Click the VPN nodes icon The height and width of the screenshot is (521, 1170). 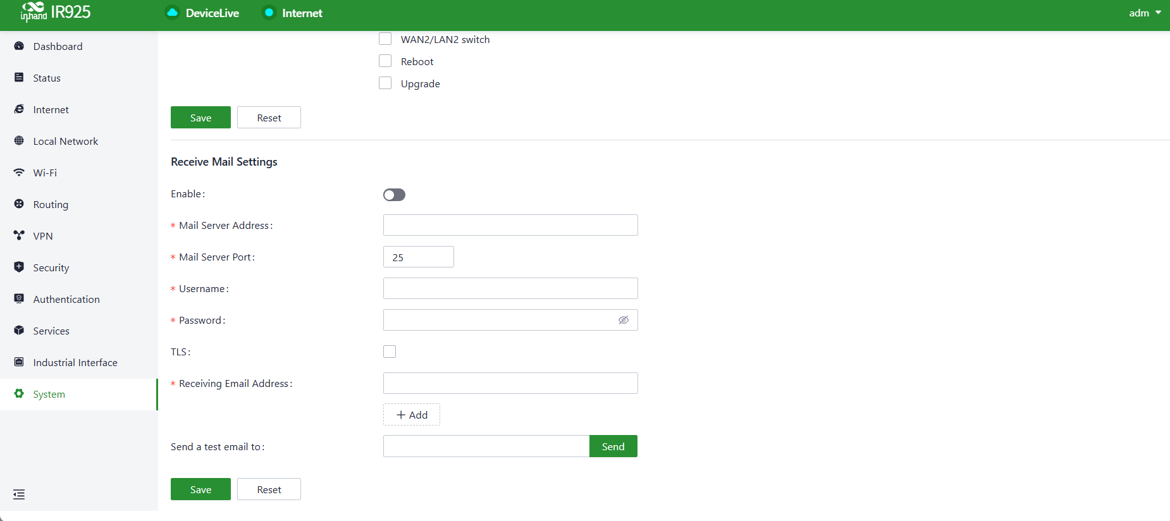tap(19, 236)
